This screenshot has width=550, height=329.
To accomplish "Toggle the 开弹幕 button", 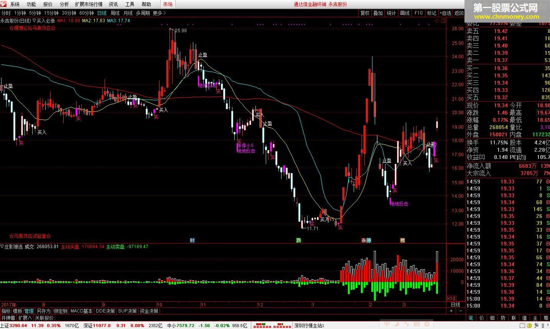I will (8, 318).
